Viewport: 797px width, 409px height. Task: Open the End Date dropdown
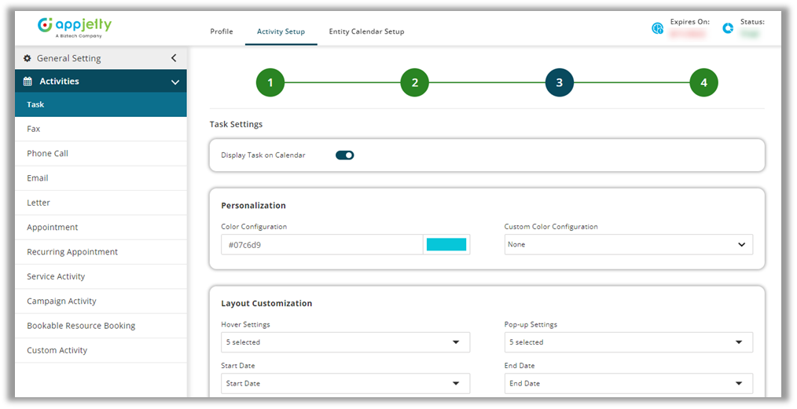(628, 384)
